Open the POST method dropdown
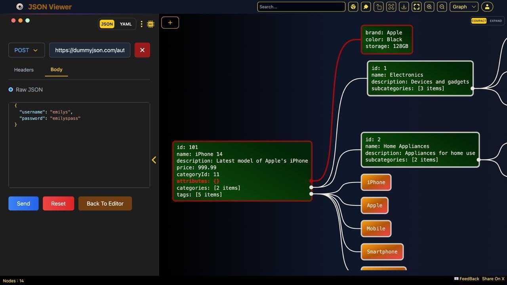This screenshot has width=507, height=285. coord(27,50)
